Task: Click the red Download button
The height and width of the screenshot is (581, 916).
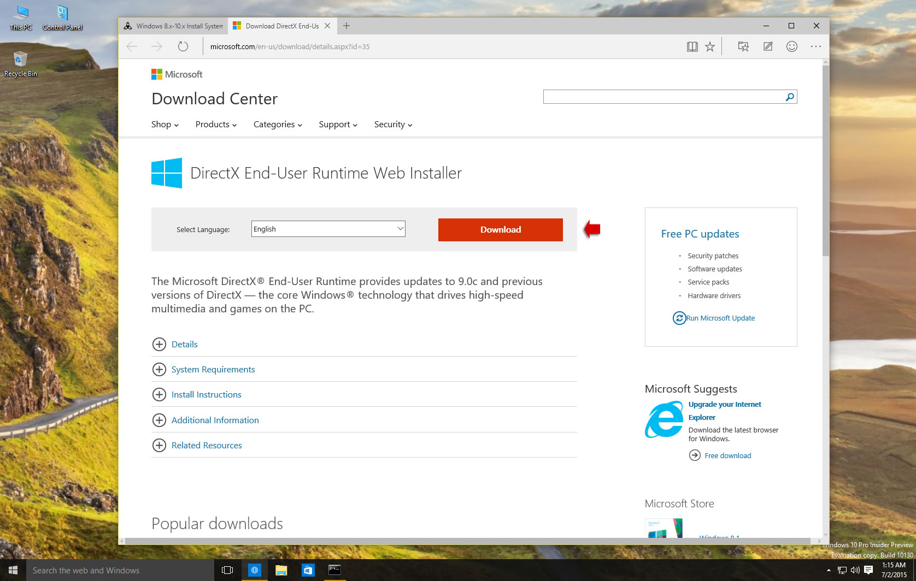Action: click(501, 229)
